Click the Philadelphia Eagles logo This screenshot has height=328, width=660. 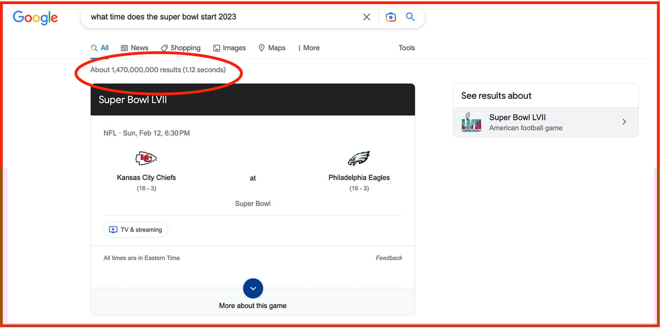click(359, 158)
